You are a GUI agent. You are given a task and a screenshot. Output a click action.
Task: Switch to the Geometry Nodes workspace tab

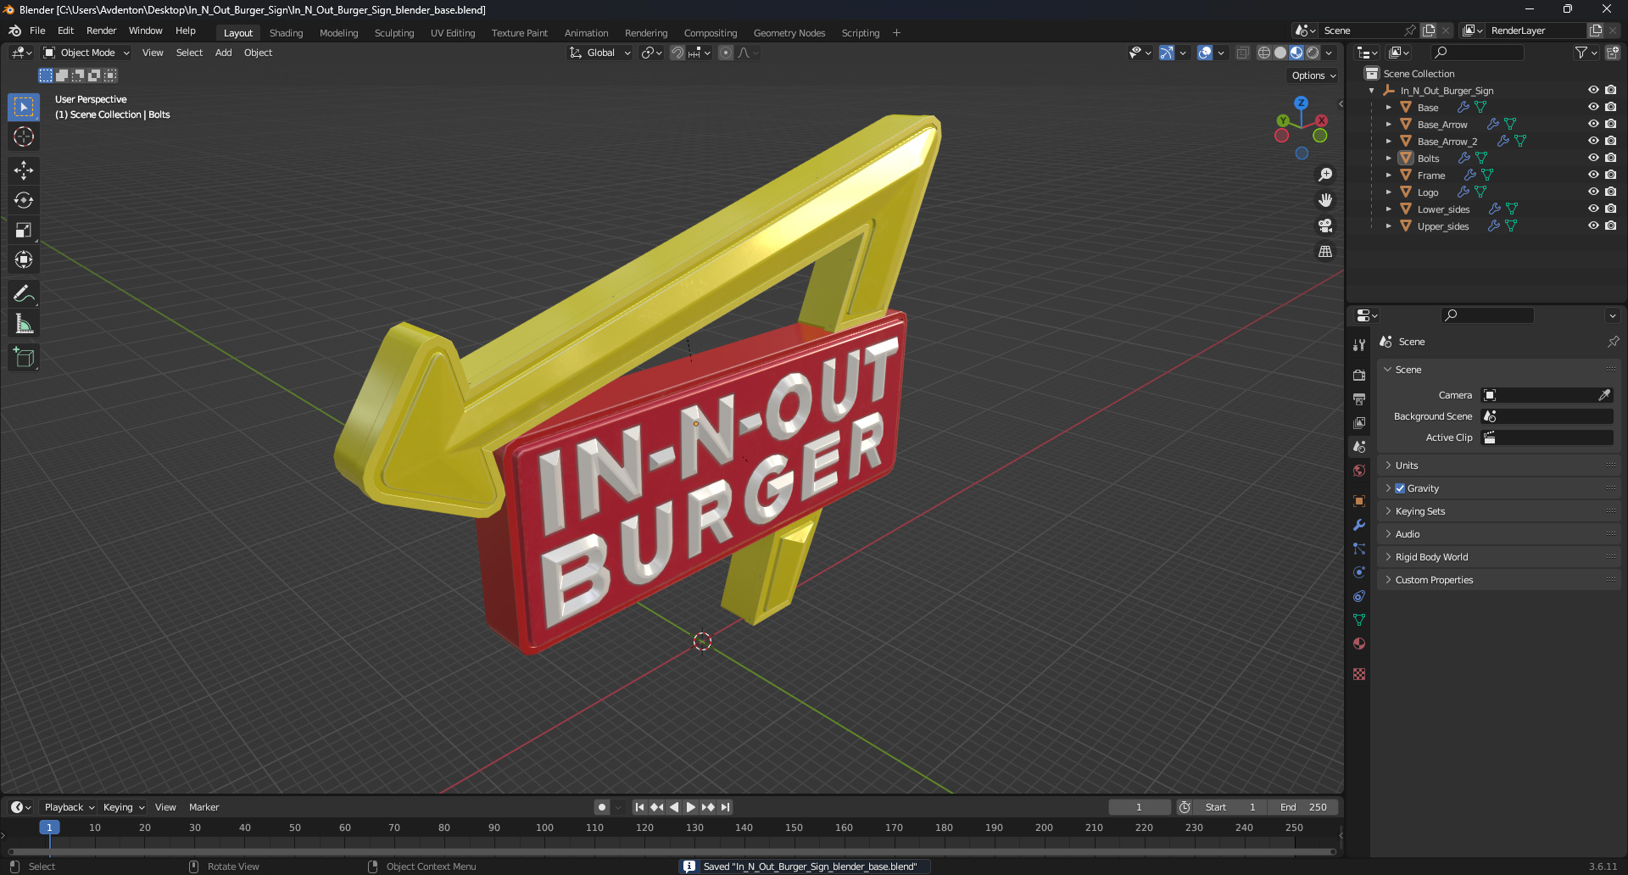789,33
